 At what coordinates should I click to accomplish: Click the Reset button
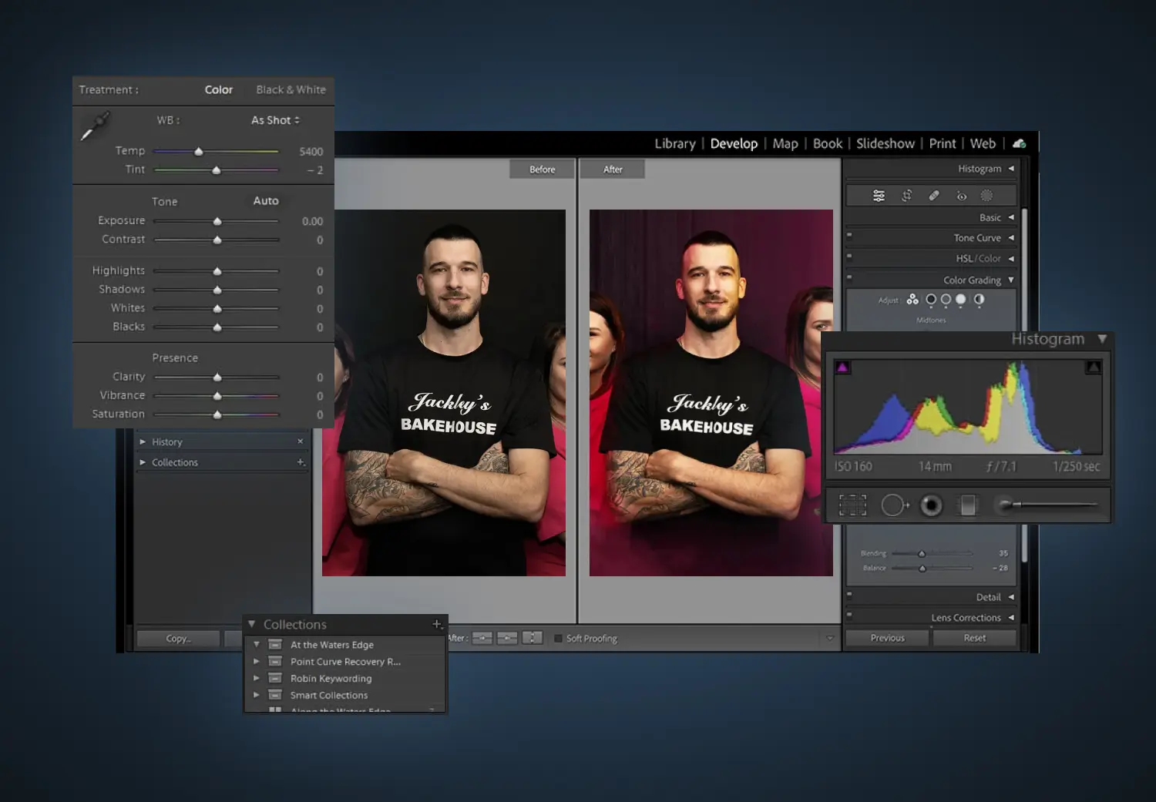click(x=974, y=638)
